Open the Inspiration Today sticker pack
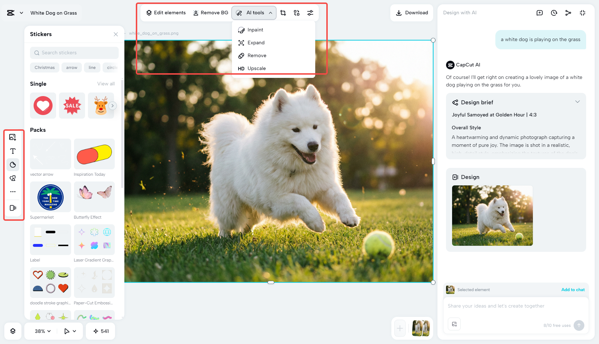This screenshot has width=599, height=344. [94, 154]
